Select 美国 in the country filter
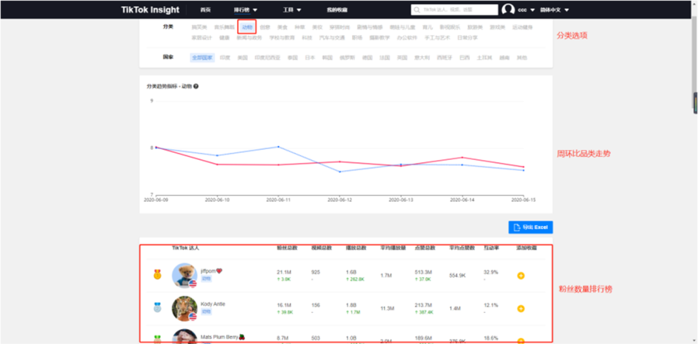This screenshot has width=698, height=344. (242, 57)
